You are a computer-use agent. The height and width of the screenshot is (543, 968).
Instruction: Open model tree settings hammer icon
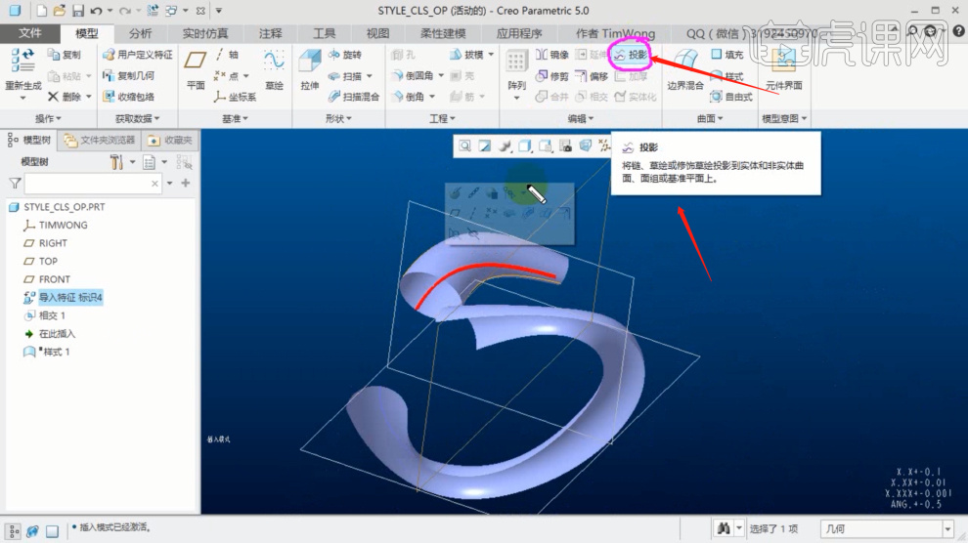pos(116,162)
